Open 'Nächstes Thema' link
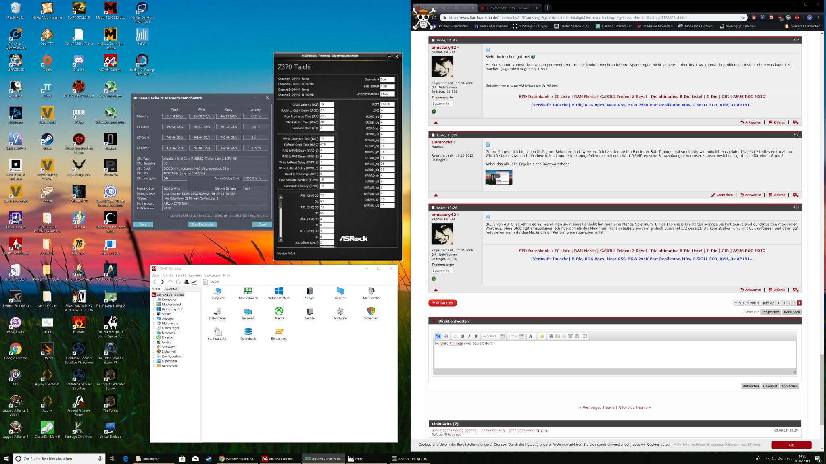826x464 pixels. pyautogui.click(x=634, y=408)
